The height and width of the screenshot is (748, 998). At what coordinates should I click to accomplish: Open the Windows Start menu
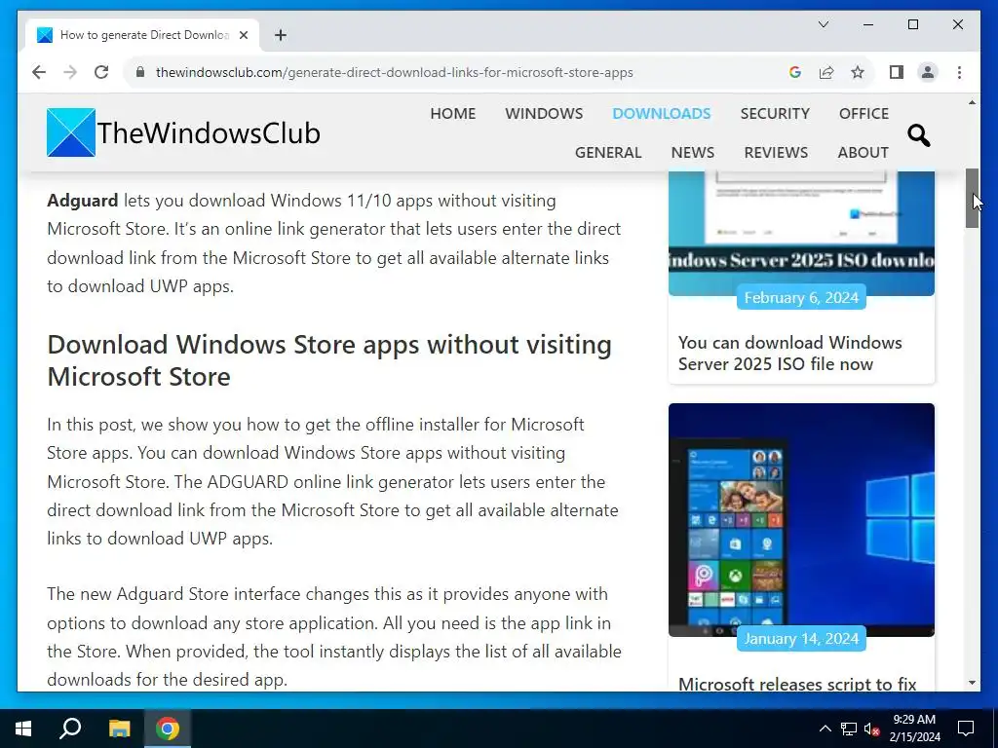click(x=23, y=729)
